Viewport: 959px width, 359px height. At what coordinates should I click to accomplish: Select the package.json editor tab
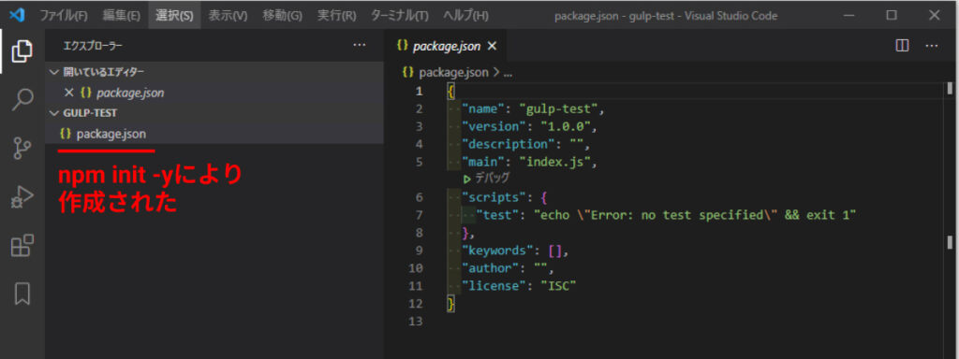(446, 46)
